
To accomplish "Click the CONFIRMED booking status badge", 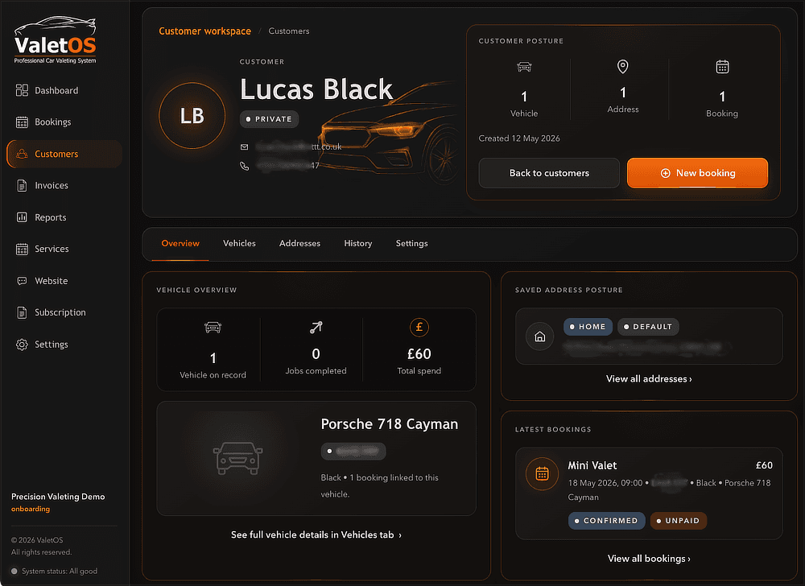I will pyautogui.click(x=606, y=521).
